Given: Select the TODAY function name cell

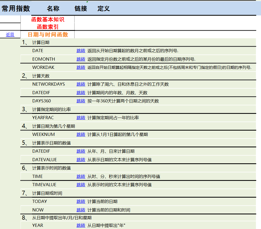Looking at the screenshot, I should [x=39, y=201].
